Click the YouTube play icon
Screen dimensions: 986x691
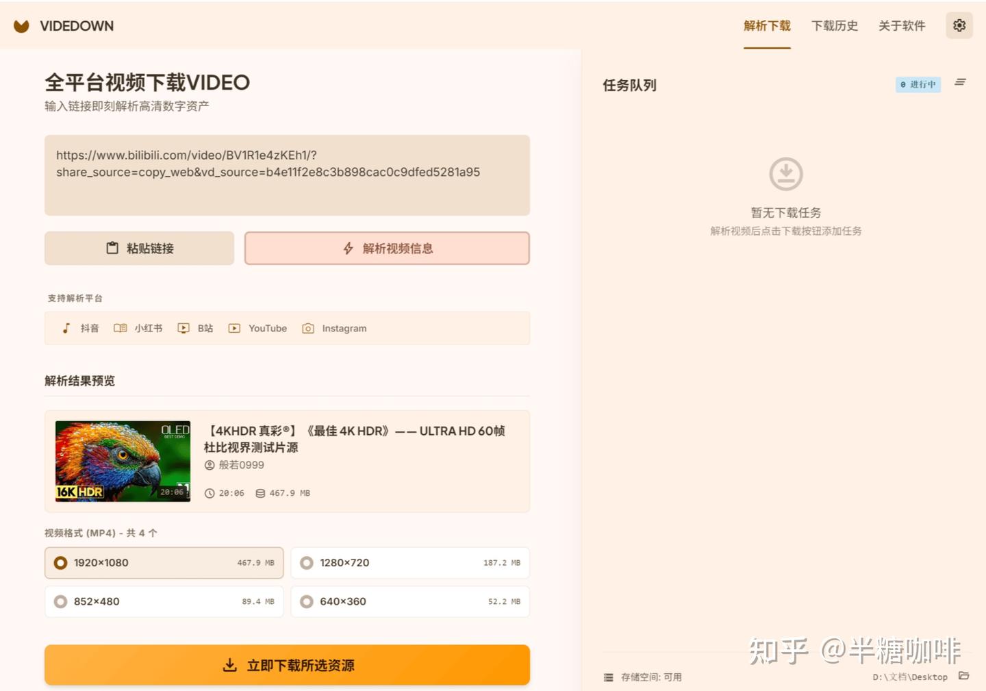pyautogui.click(x=234, y=328)
